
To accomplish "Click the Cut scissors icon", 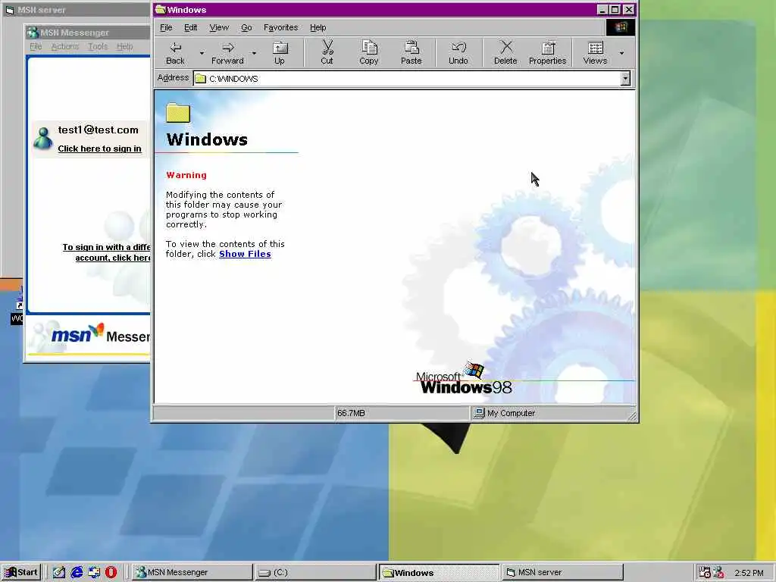I will click(327, 48).
